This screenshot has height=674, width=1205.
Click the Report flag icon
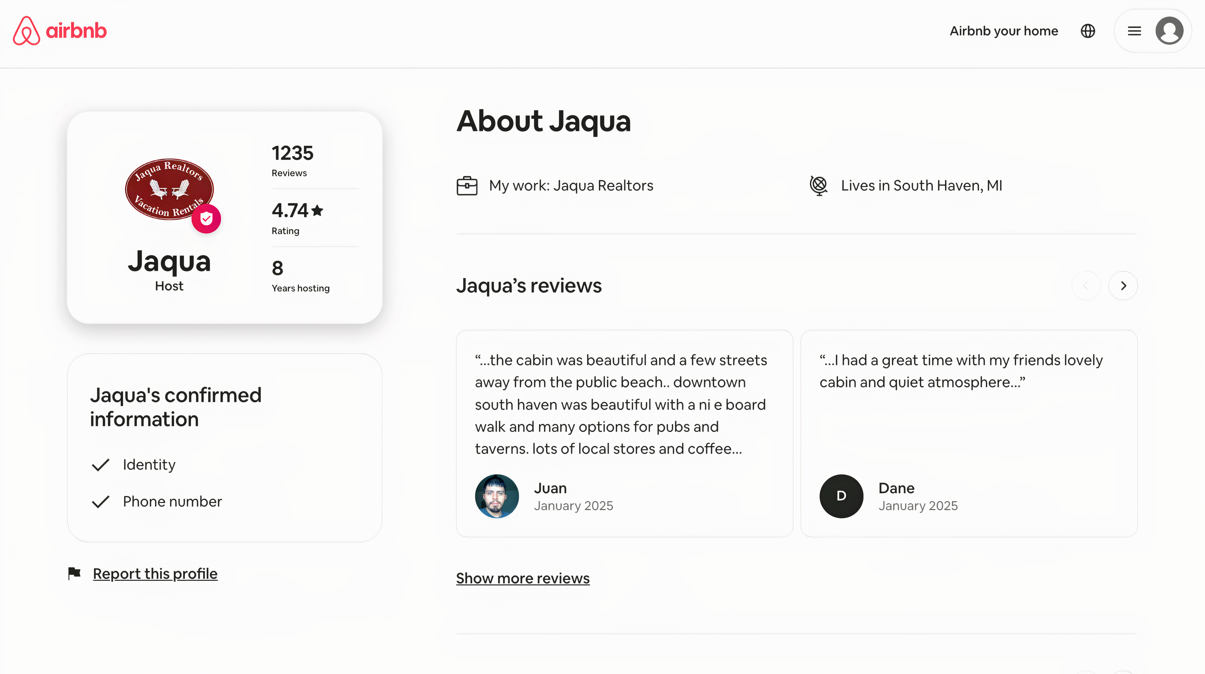point(74,573)
